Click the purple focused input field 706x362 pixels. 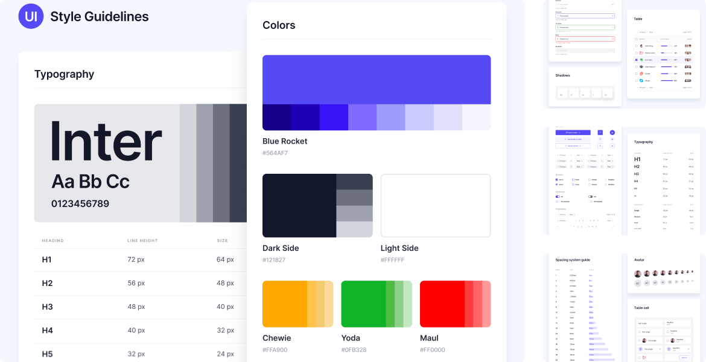click(x=584, y=16)
